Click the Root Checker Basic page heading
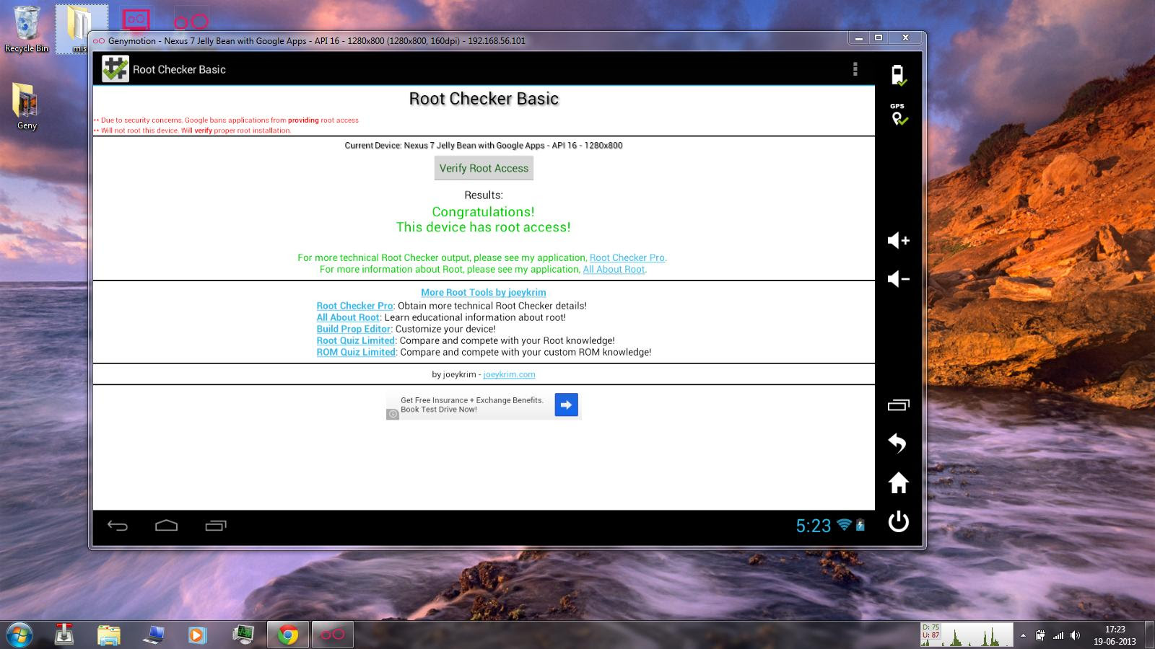 point(484,99)
